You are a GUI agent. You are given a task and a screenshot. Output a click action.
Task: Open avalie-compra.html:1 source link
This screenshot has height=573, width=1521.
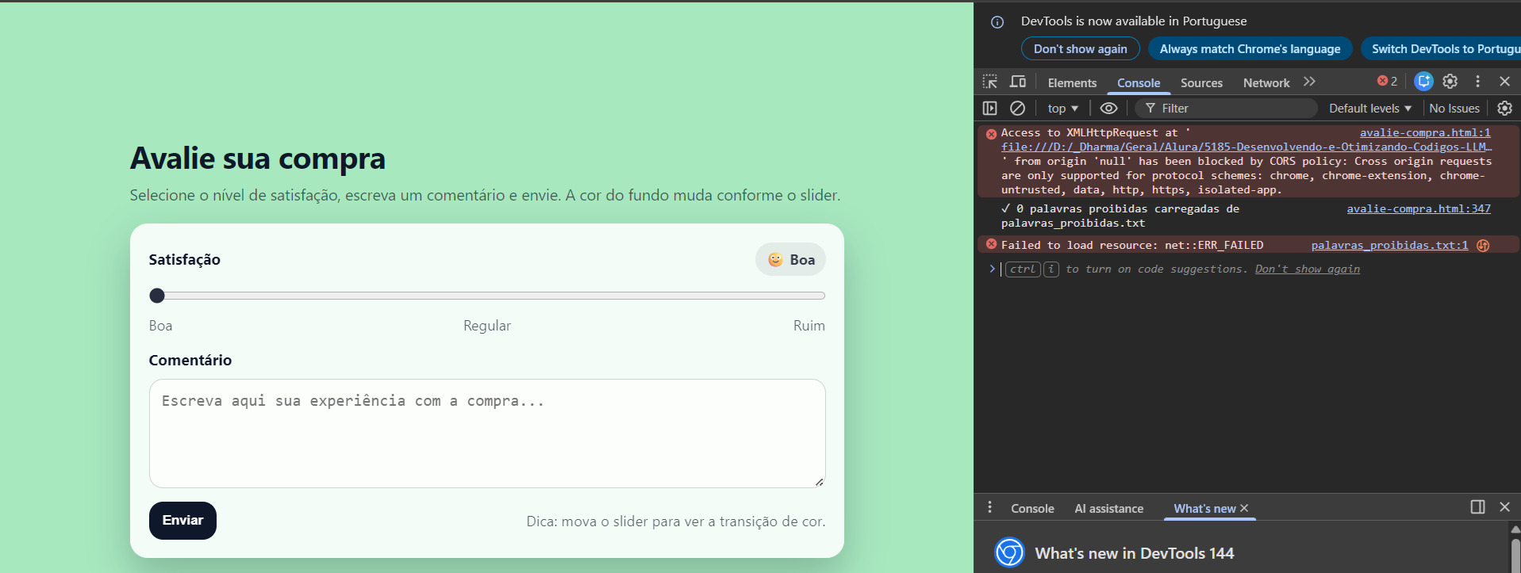pos(1425,132)
